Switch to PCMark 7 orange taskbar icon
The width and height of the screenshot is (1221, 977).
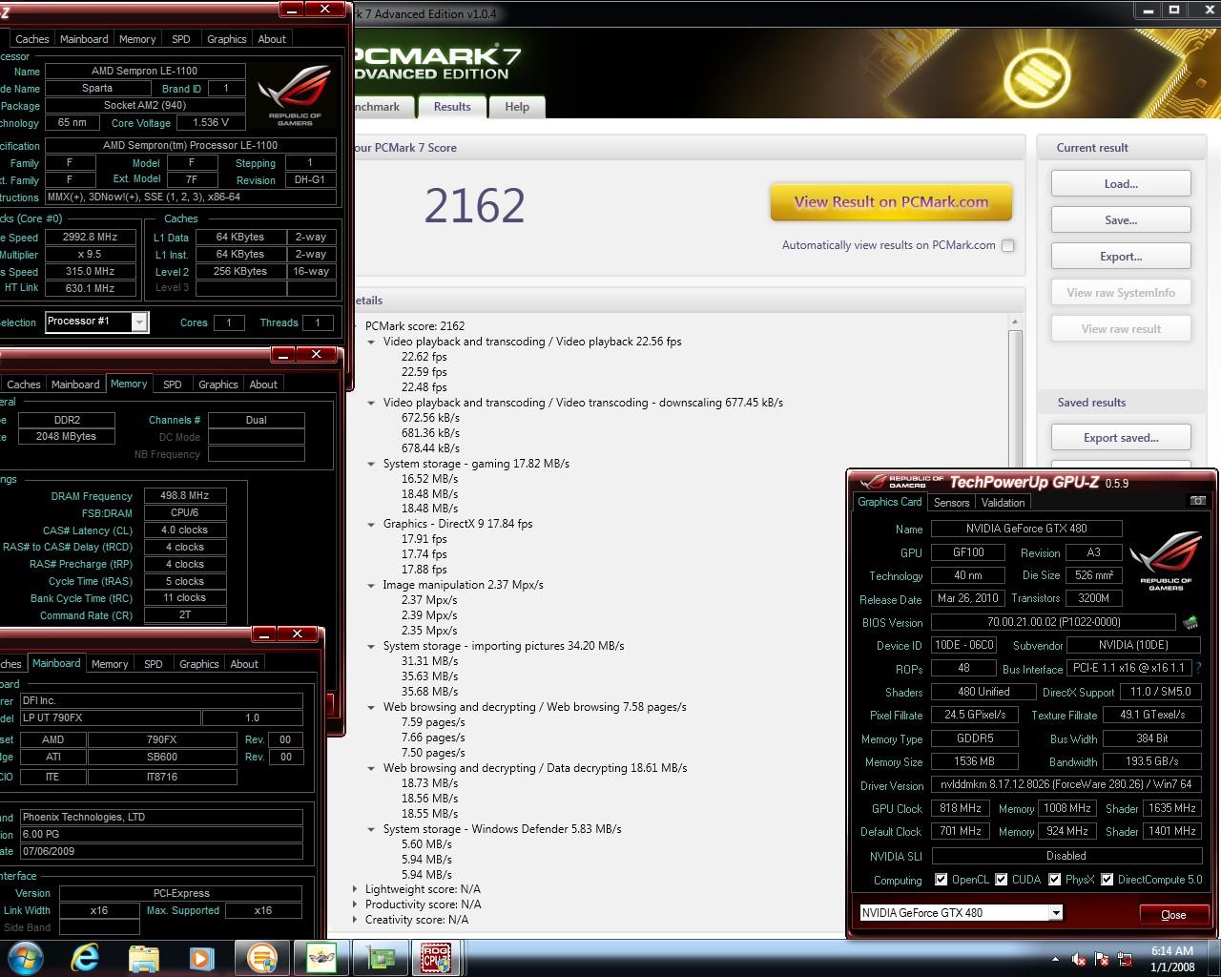coord(261,957)
